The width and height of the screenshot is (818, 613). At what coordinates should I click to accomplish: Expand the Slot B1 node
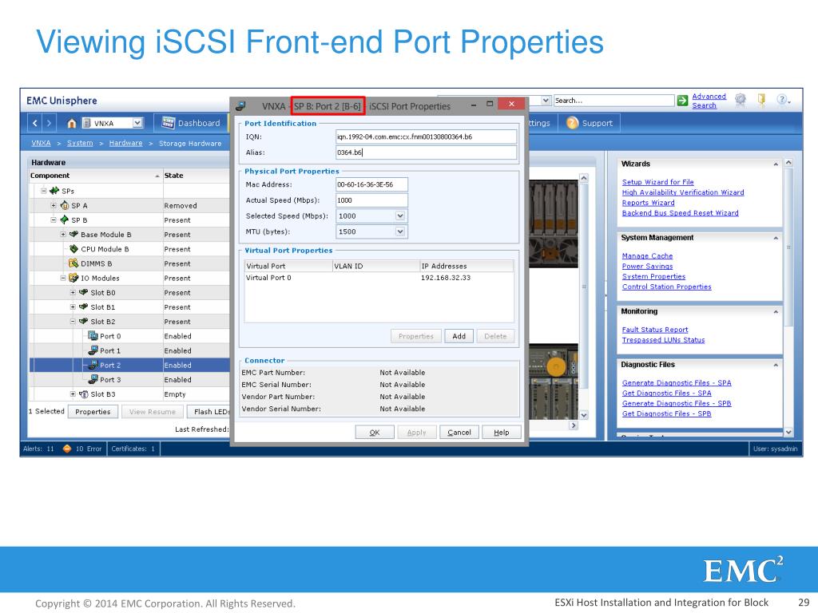coord(73,307)
